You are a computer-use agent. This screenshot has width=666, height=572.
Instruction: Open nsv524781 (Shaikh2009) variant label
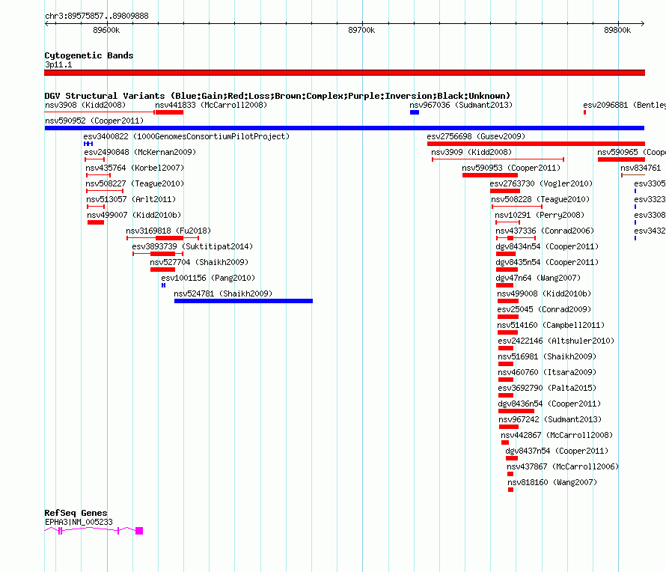pos(223,293)
